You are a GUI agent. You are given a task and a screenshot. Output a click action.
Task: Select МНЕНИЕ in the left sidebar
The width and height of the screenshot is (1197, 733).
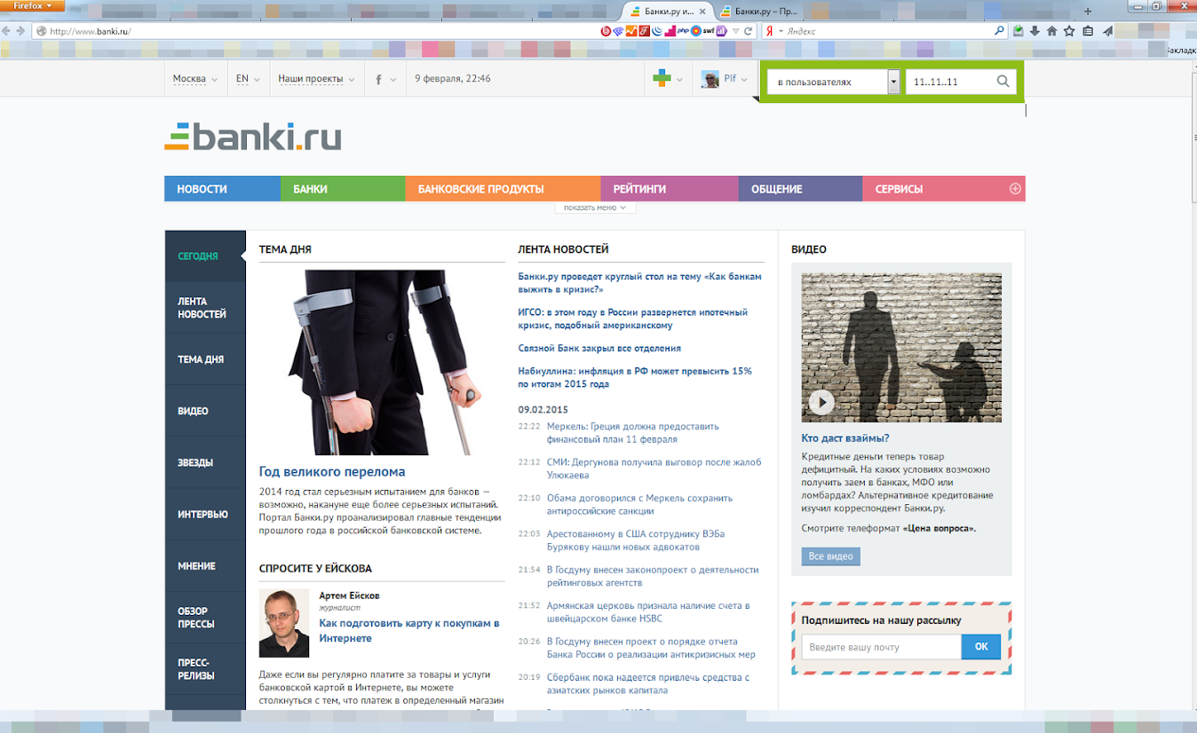click(205, 565)
